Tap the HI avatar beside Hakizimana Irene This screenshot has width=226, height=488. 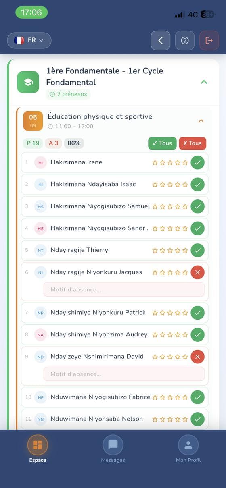[40, 162]
